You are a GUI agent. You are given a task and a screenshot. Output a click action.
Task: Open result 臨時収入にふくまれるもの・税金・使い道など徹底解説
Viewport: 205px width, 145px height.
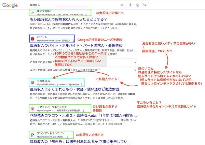74,89
